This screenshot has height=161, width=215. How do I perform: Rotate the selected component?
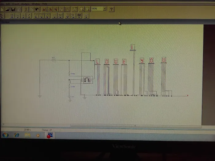(x=44, y=9)
